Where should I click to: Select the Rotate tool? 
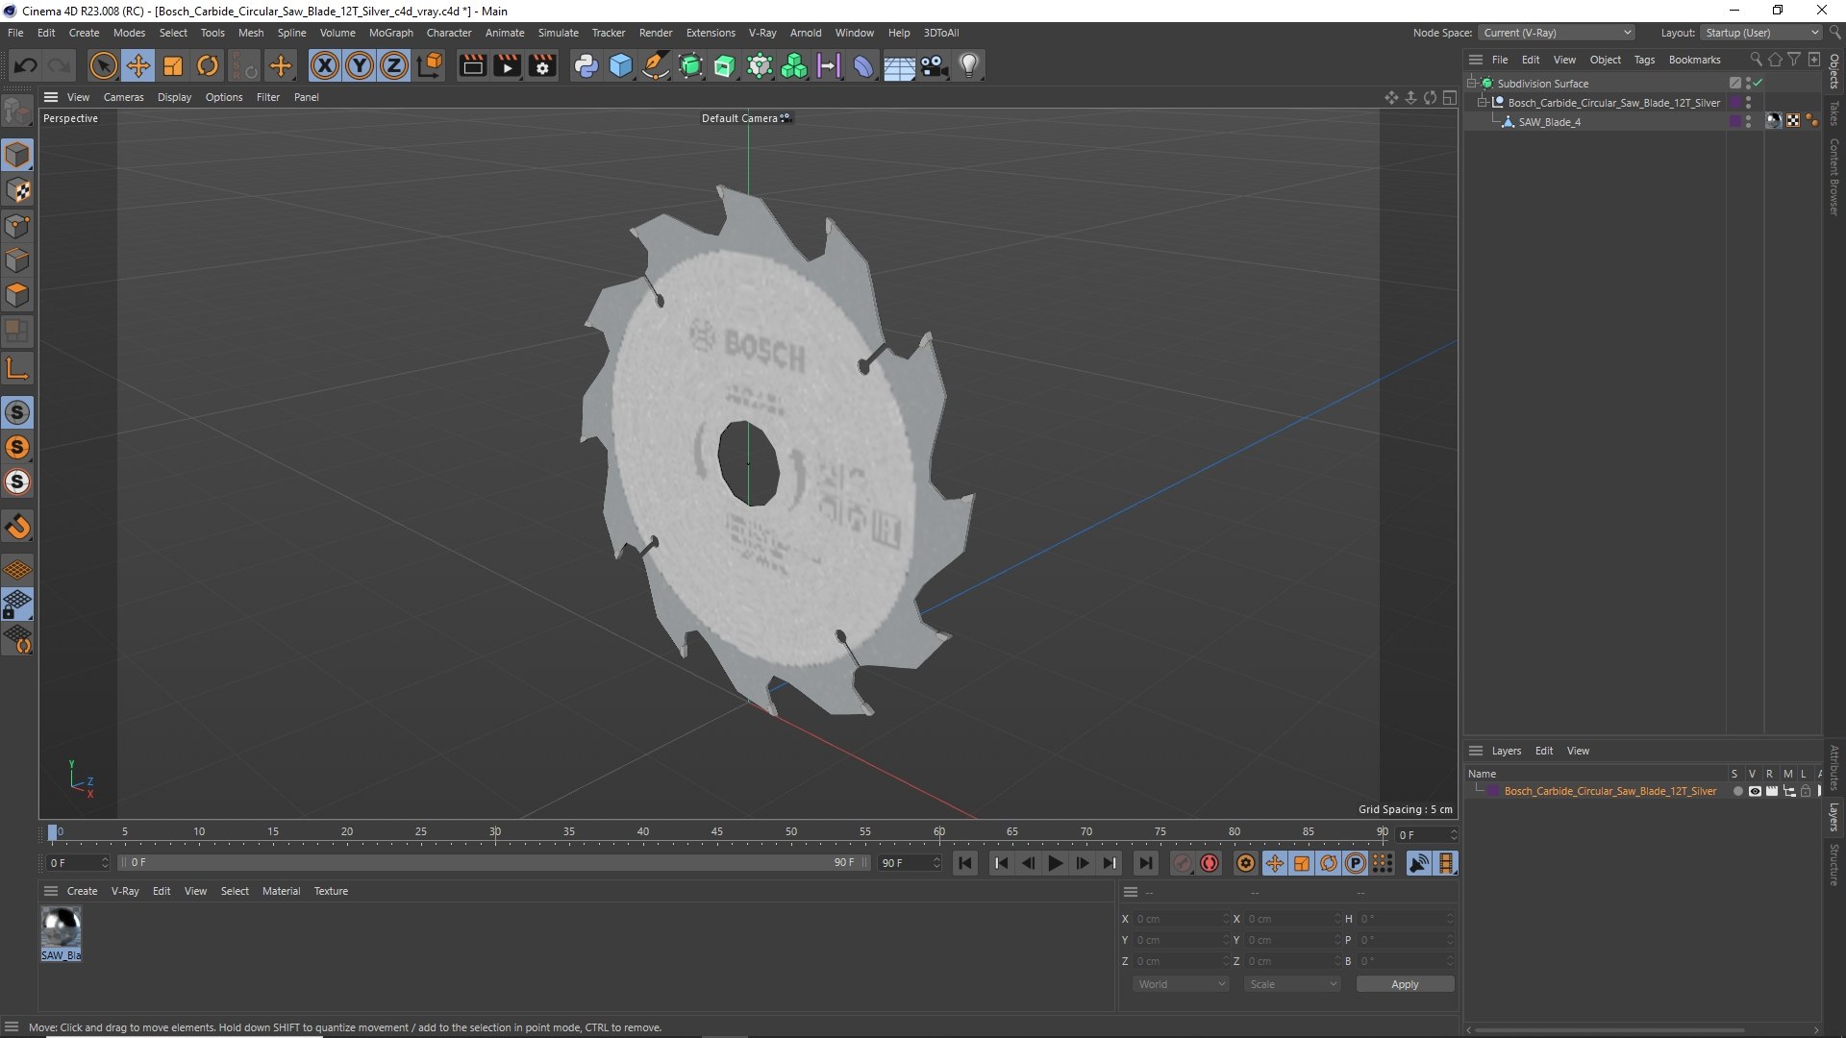coord(208,65)
